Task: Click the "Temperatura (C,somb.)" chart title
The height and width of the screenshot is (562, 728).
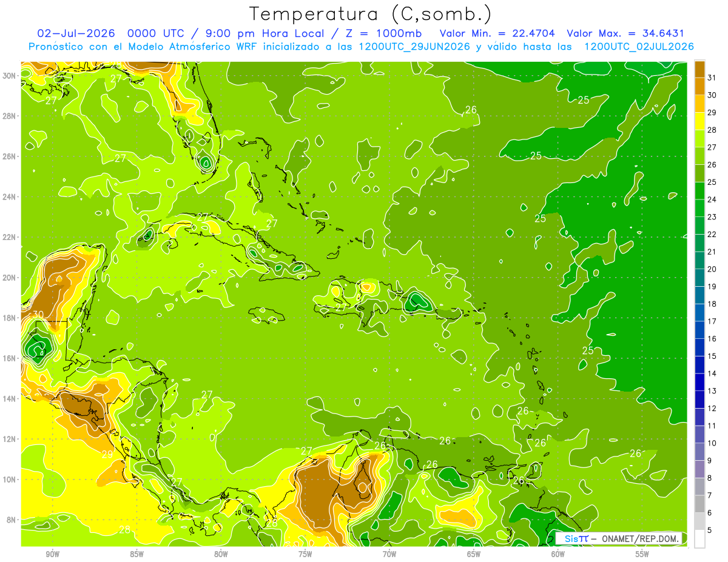Action: pyautogui.click(x=371, y=14)
